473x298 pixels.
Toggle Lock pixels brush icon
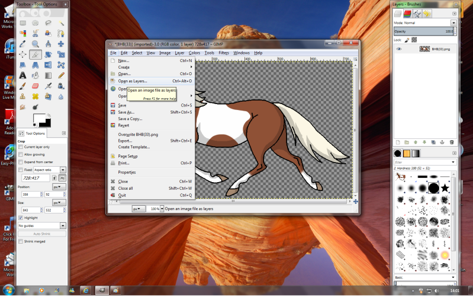pos(407,40)
